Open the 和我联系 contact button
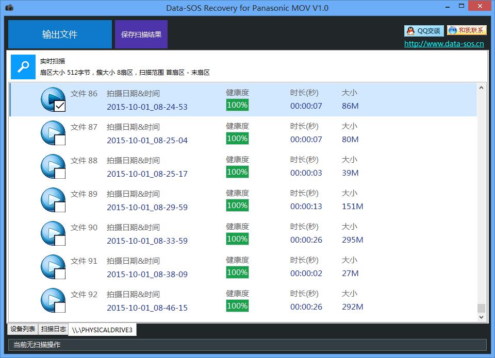The image size is (495, 358). click(x=467, y=31)
